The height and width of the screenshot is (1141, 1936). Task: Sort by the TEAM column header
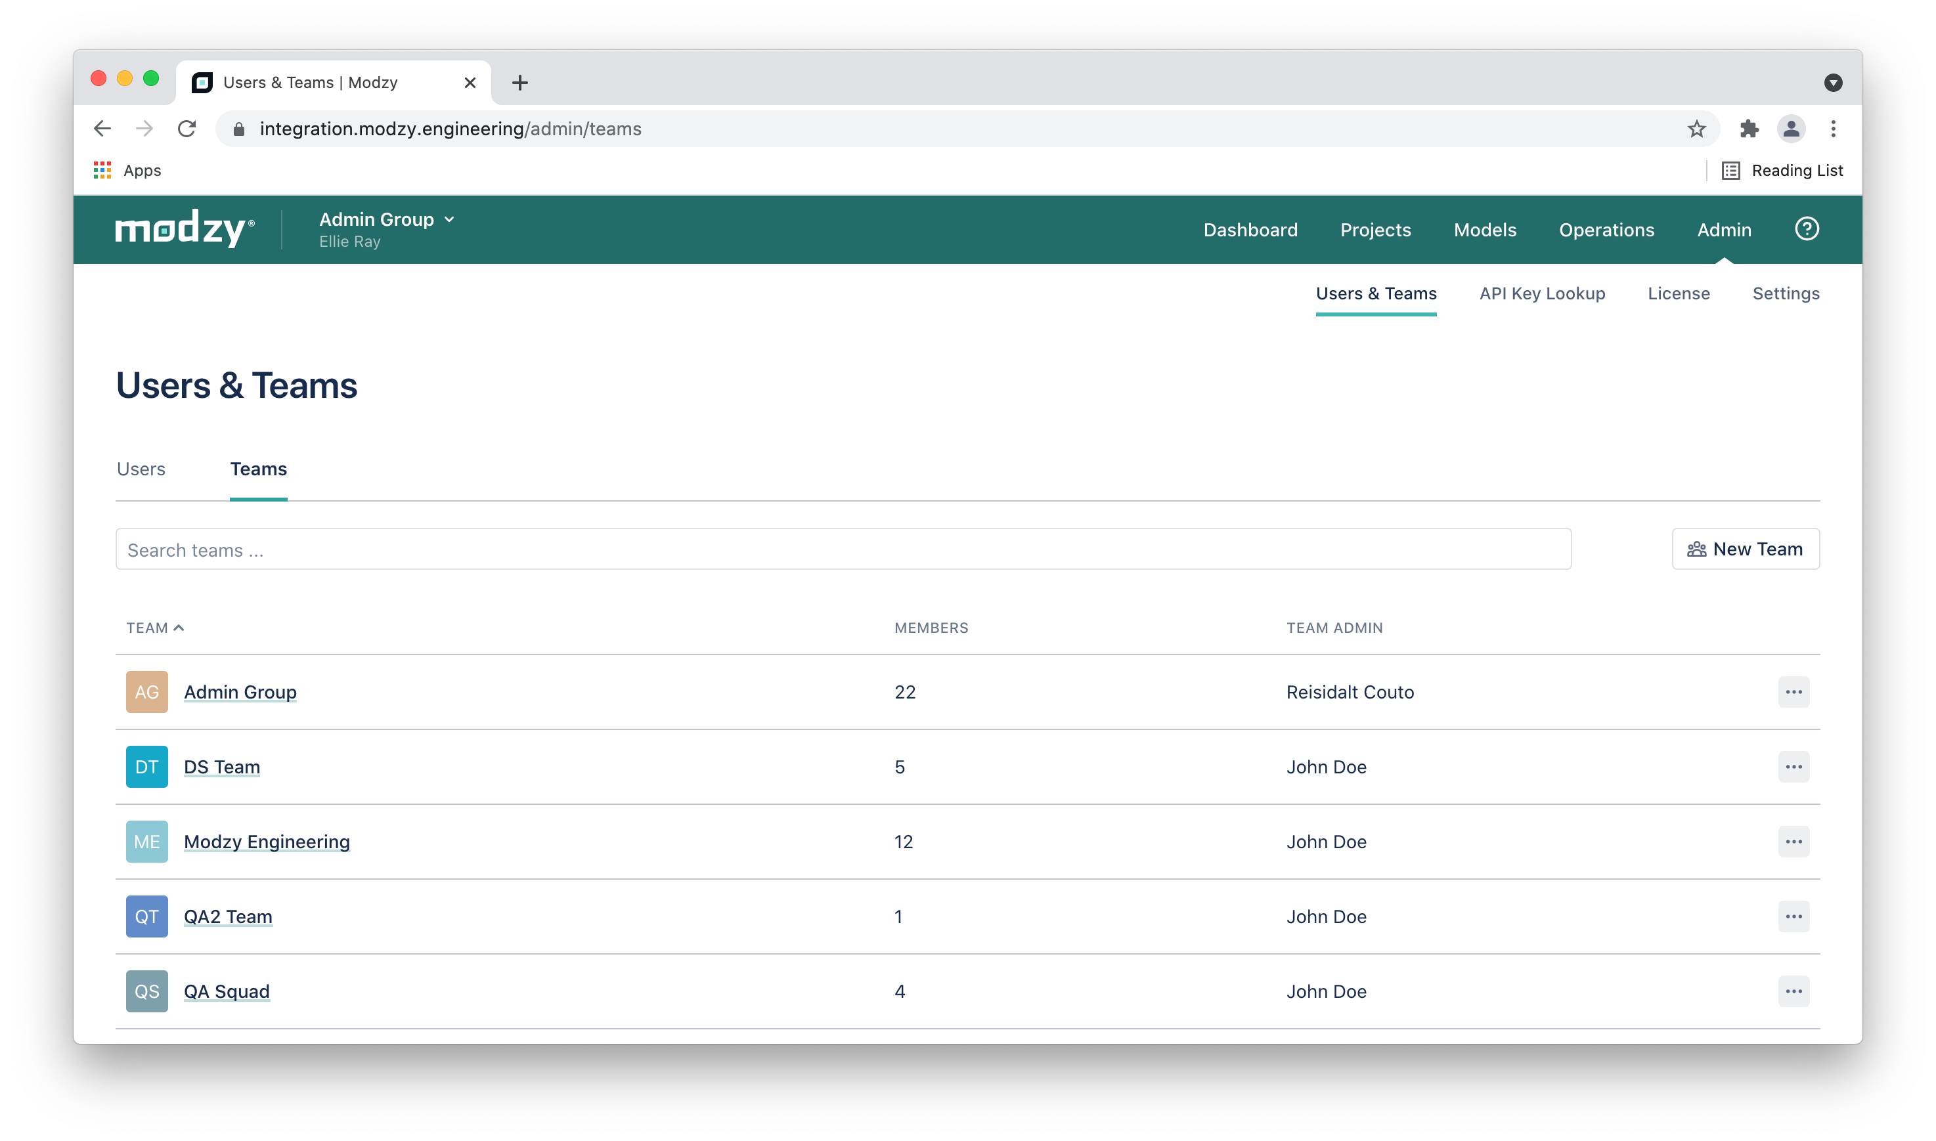154,628
